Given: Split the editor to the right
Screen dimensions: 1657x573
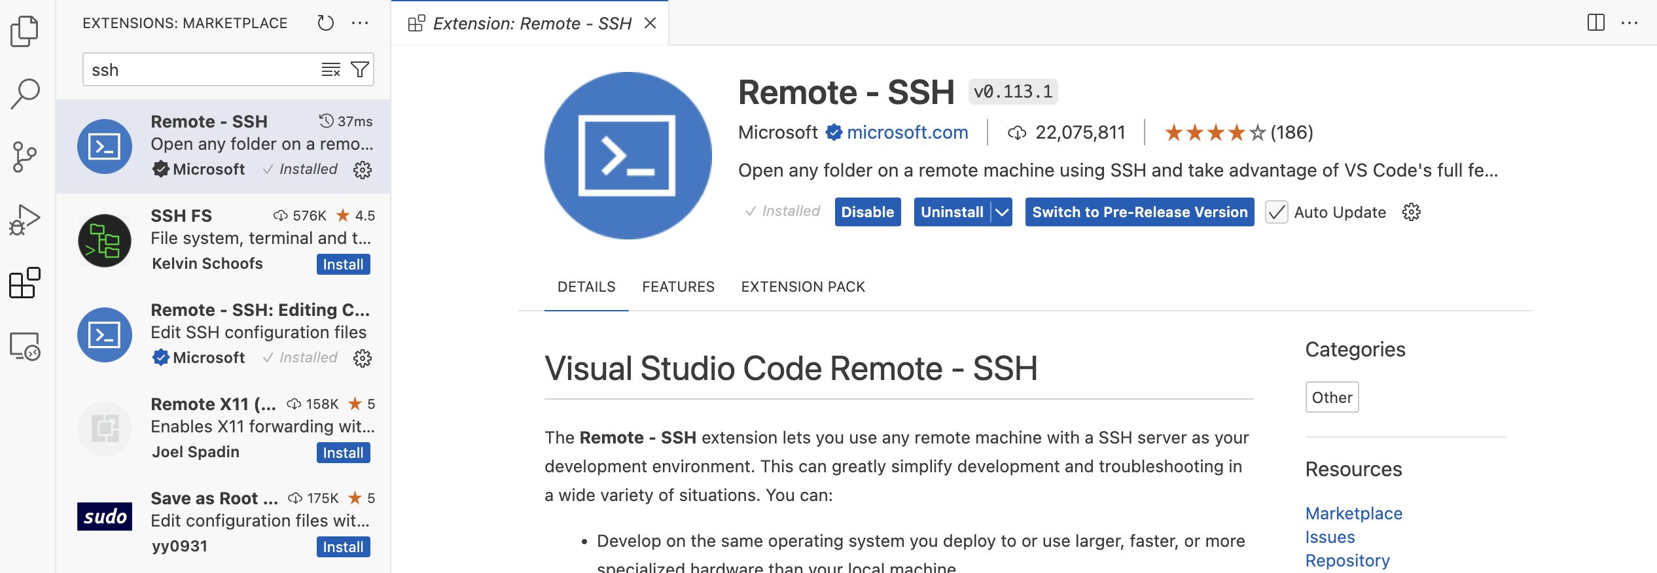Looking at the screenshot, I should [x=1595, y=23].
